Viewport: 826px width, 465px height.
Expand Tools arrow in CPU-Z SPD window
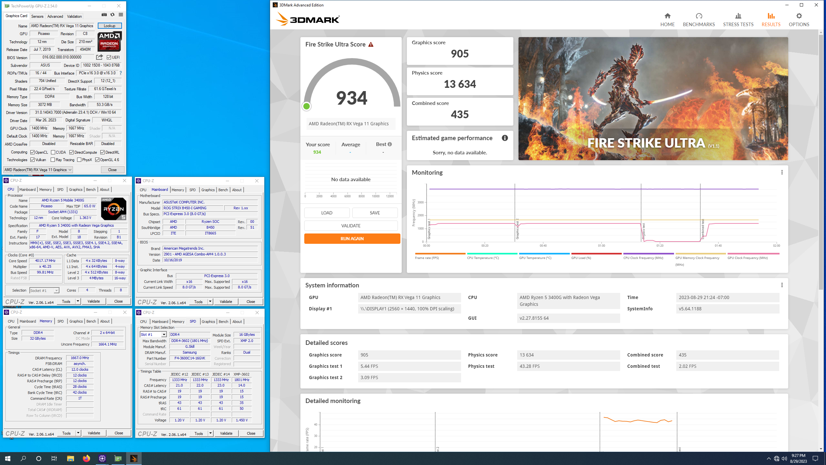pos(210,433)
